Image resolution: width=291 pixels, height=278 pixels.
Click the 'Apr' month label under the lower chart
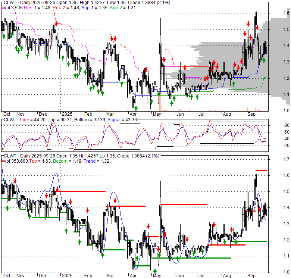click(133, 276)
